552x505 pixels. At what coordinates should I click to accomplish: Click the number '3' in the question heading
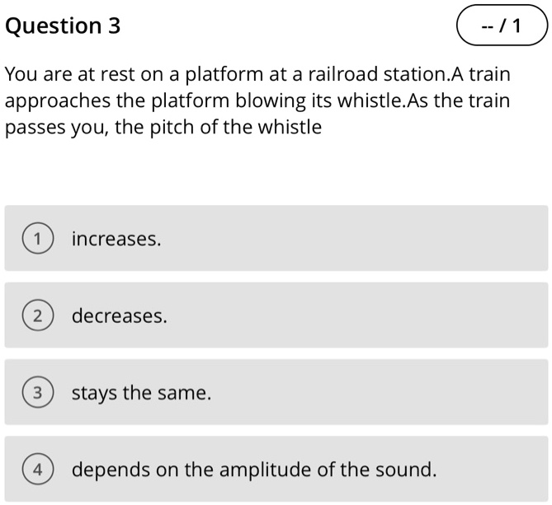pyautogui.click(x=113, y=26)
